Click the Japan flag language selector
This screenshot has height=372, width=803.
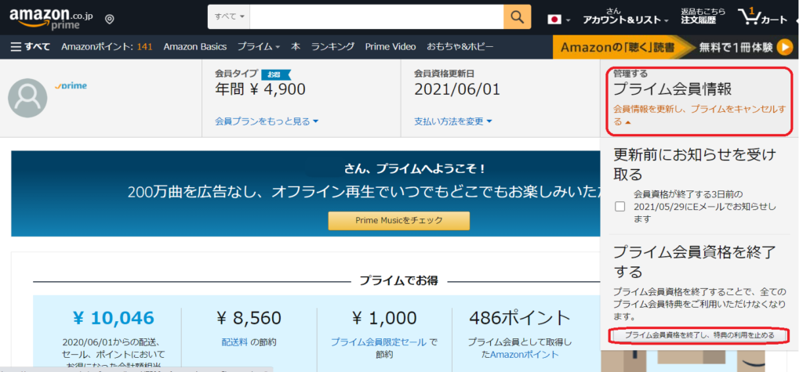[x=558, y=20]
